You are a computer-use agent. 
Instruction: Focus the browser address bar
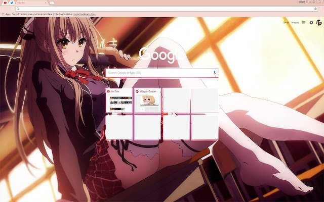[167, 9]
